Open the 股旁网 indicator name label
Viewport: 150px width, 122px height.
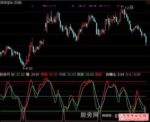point(5,75)
